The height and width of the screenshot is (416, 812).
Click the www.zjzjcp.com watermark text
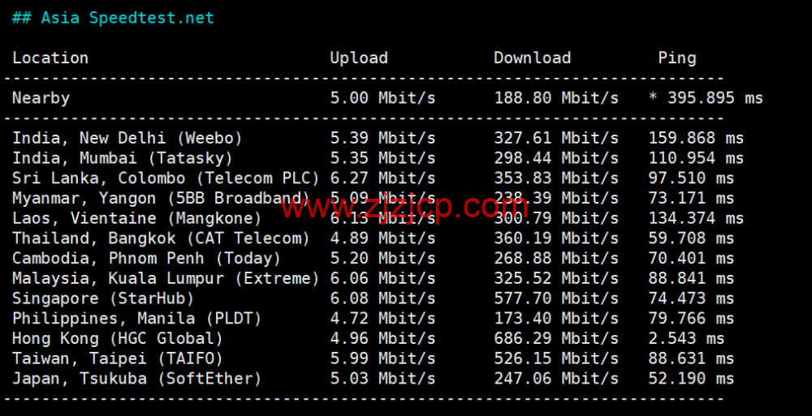405,208
